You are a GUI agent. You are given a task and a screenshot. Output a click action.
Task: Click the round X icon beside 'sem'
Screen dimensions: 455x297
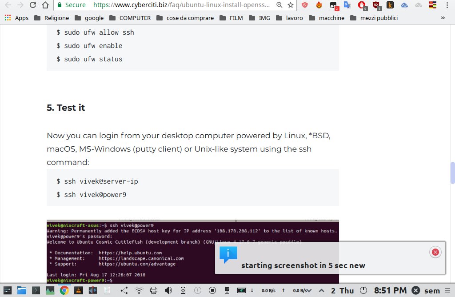point(416,290)
